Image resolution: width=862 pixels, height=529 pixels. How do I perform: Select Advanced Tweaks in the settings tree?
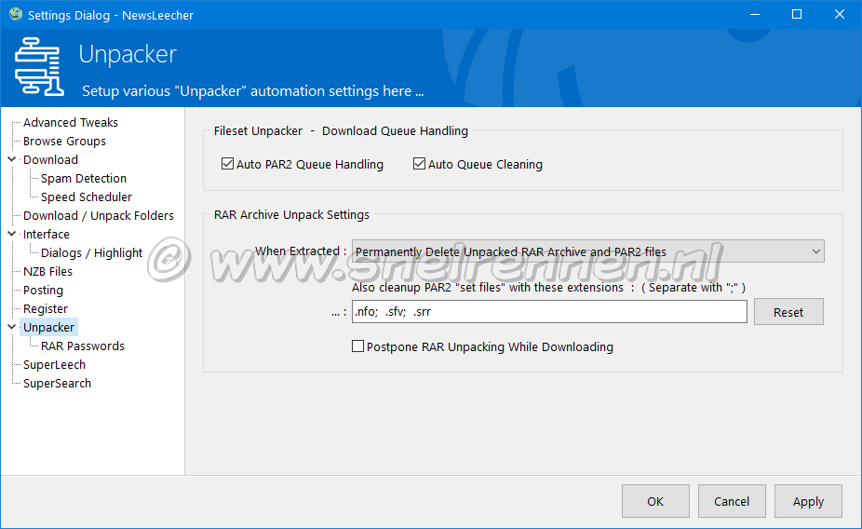71,122
